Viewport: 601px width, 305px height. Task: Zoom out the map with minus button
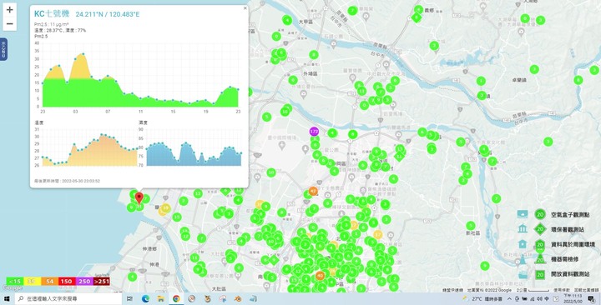pyautogui.click(x=9, y=23)
